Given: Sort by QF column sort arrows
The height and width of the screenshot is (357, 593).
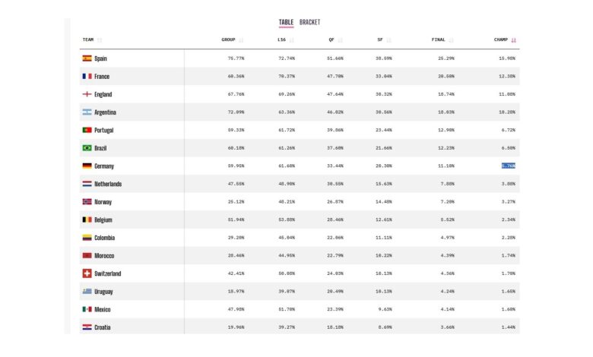Looking at the screenshot, I should pyautogui.click(x=341, y=40).
